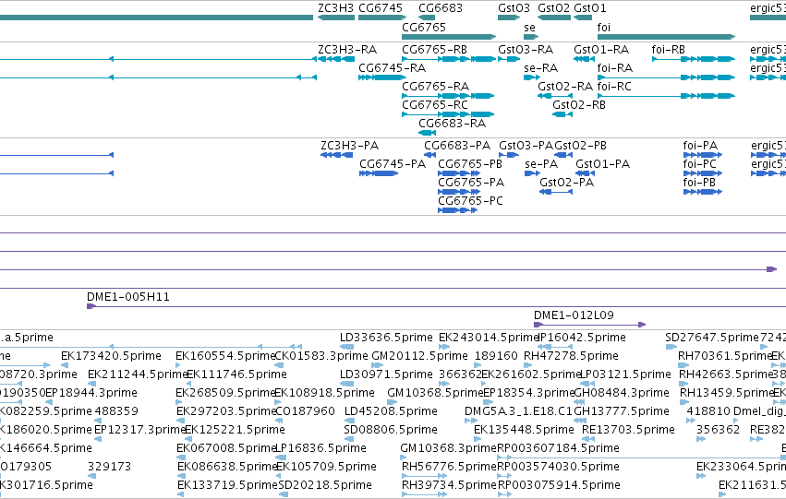The width and height of the screenshot is (786, 499).
Task: Click the LD30971.5prime EST label
Action: [386, 374]
